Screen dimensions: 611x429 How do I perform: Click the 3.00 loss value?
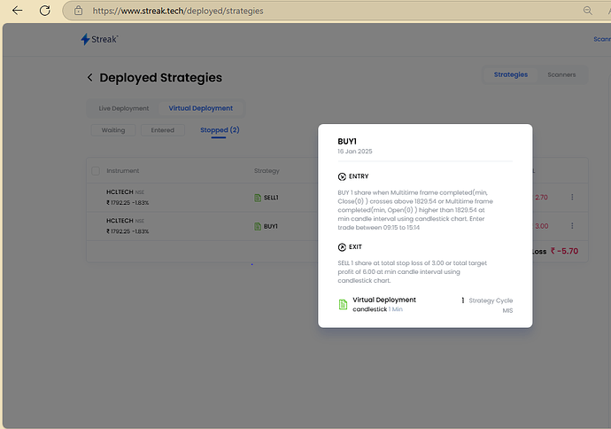coord(541,226)
